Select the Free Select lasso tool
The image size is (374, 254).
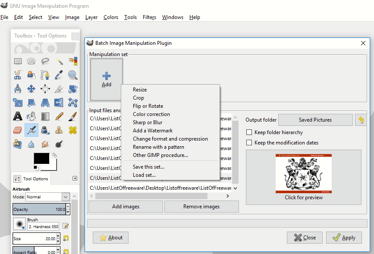(45, 61)
